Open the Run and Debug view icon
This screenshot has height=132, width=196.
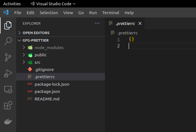8,73
